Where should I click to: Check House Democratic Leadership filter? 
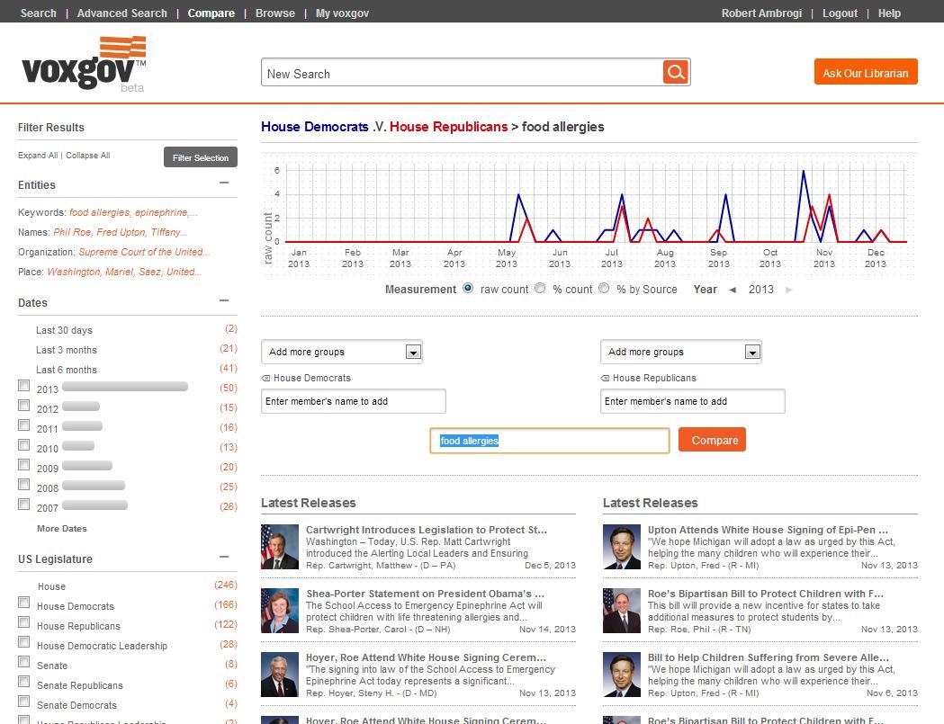[24, 641]
